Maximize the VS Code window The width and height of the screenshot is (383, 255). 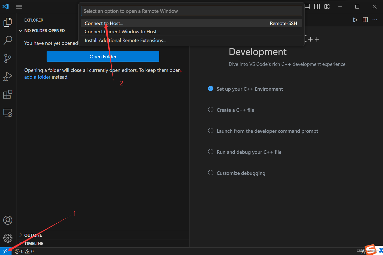point(357,7)
